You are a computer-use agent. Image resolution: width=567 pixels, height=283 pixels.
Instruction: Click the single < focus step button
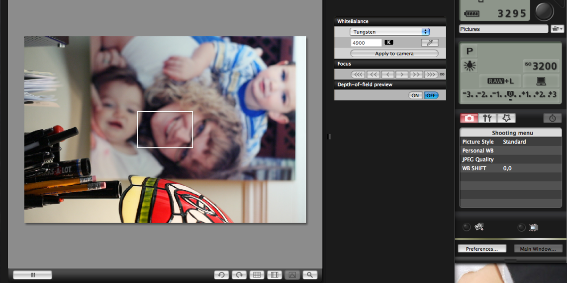click(x=387, y=74)
